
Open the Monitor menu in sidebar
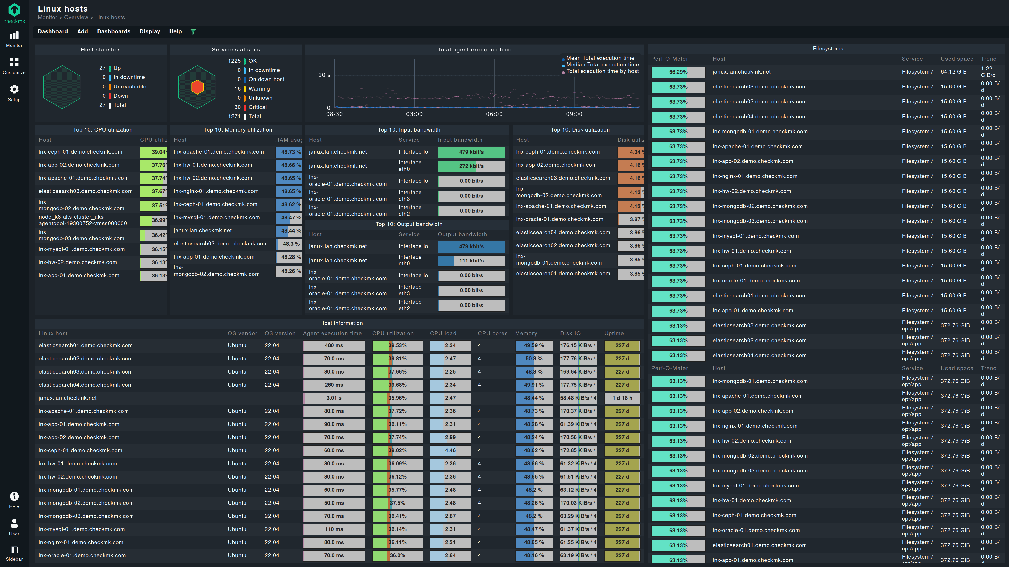pos(14,40)
